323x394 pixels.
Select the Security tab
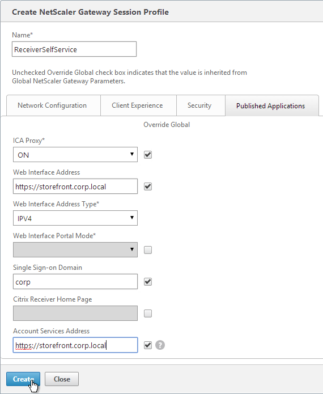click(201, 105)
